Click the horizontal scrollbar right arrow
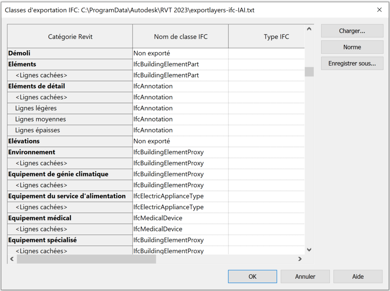The image size is (390, 291). point(300,259)
